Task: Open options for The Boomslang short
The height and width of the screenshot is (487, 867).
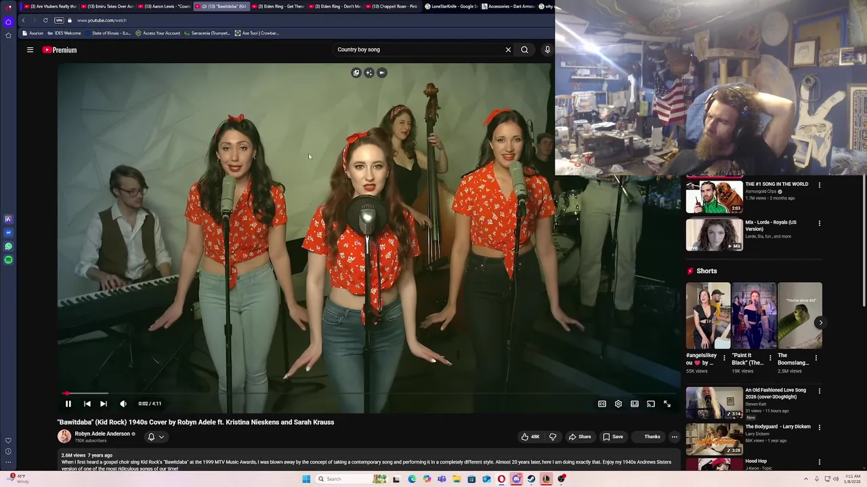Action: coord(816,358)
